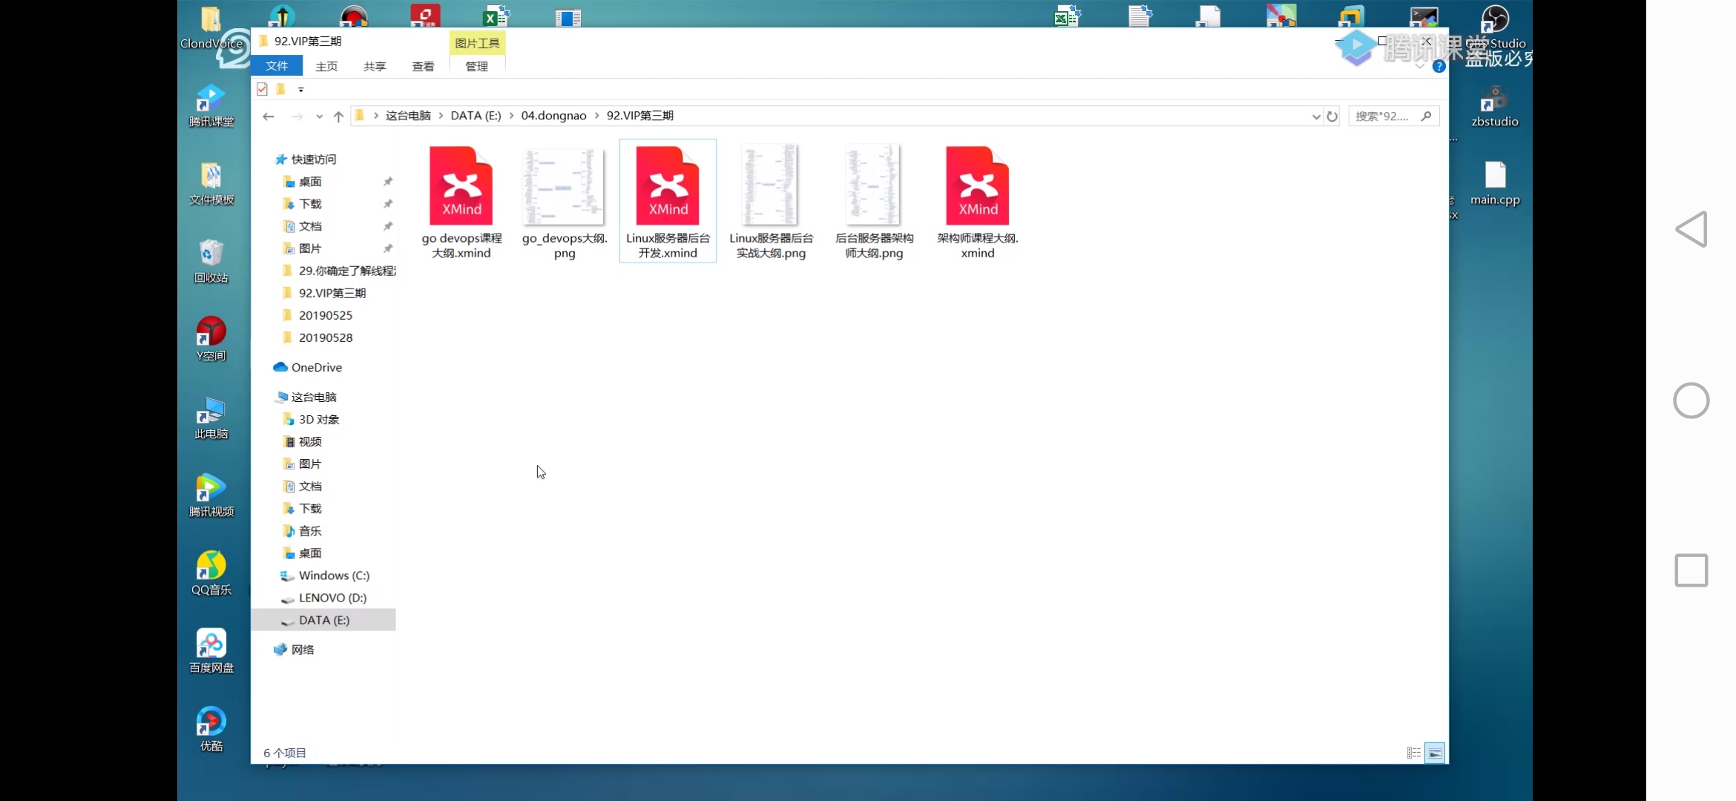The height and width of the screenshot is (801, 1736).
Task: Open 百度网盘 desktop shortcut
Action: click(x=211, y=651)
